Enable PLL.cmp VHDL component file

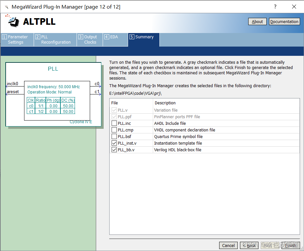(114, 130)
